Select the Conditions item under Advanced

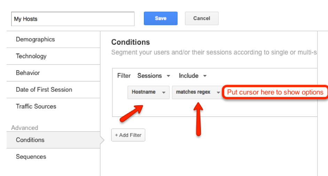point(30,140)
